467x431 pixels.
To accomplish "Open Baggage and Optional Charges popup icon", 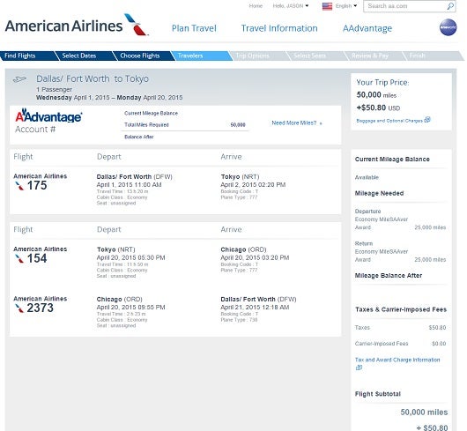I will tap(427, 120).
